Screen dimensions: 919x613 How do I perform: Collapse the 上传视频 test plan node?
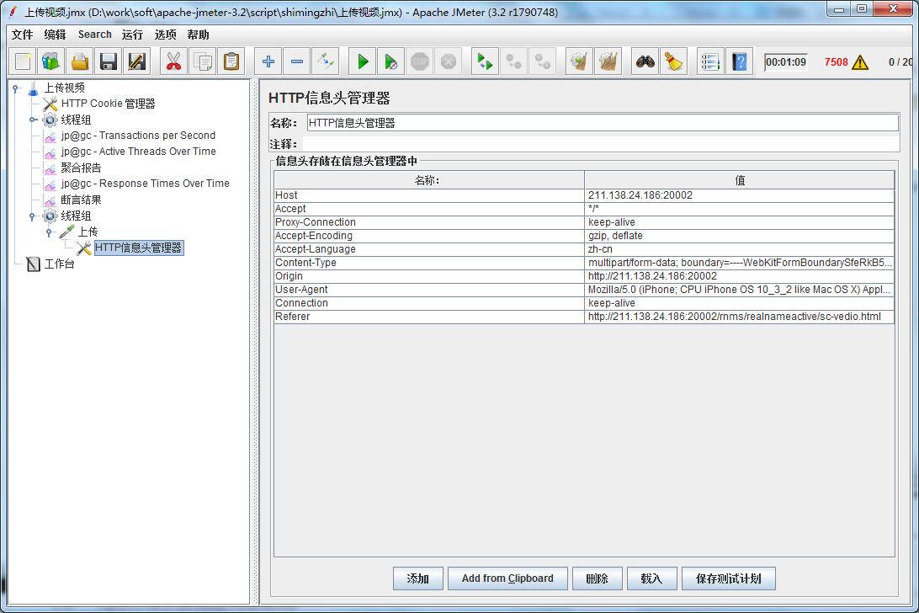17,88
